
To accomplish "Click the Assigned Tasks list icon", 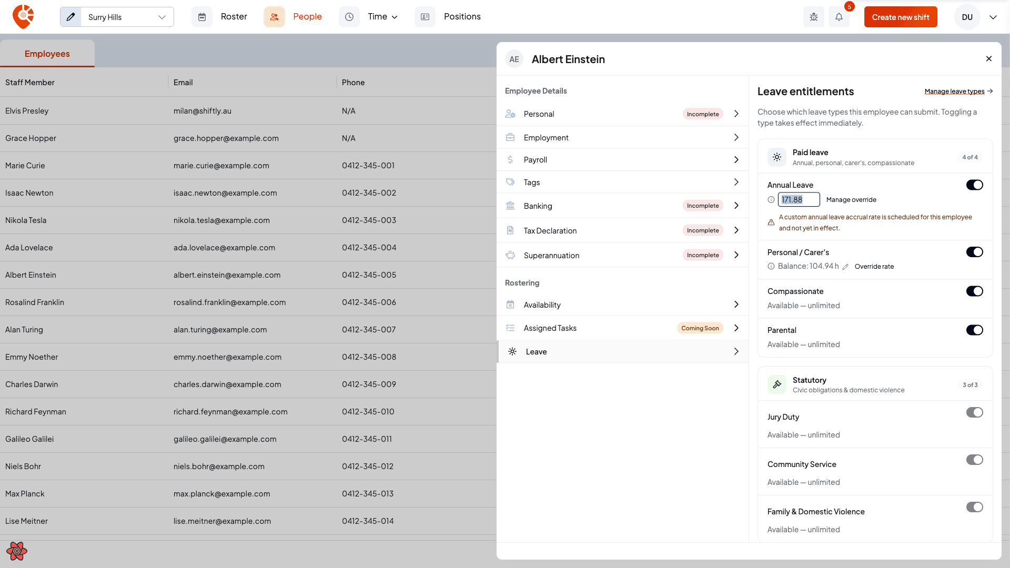I will click(510, 328).
